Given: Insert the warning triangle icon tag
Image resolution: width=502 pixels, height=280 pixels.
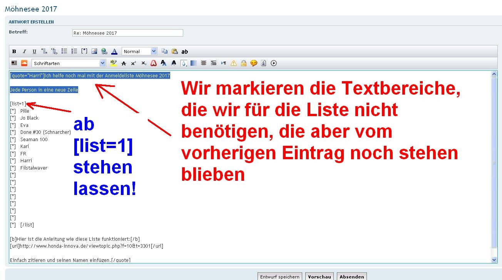Looking at the screenshot, I should point(233,63).
